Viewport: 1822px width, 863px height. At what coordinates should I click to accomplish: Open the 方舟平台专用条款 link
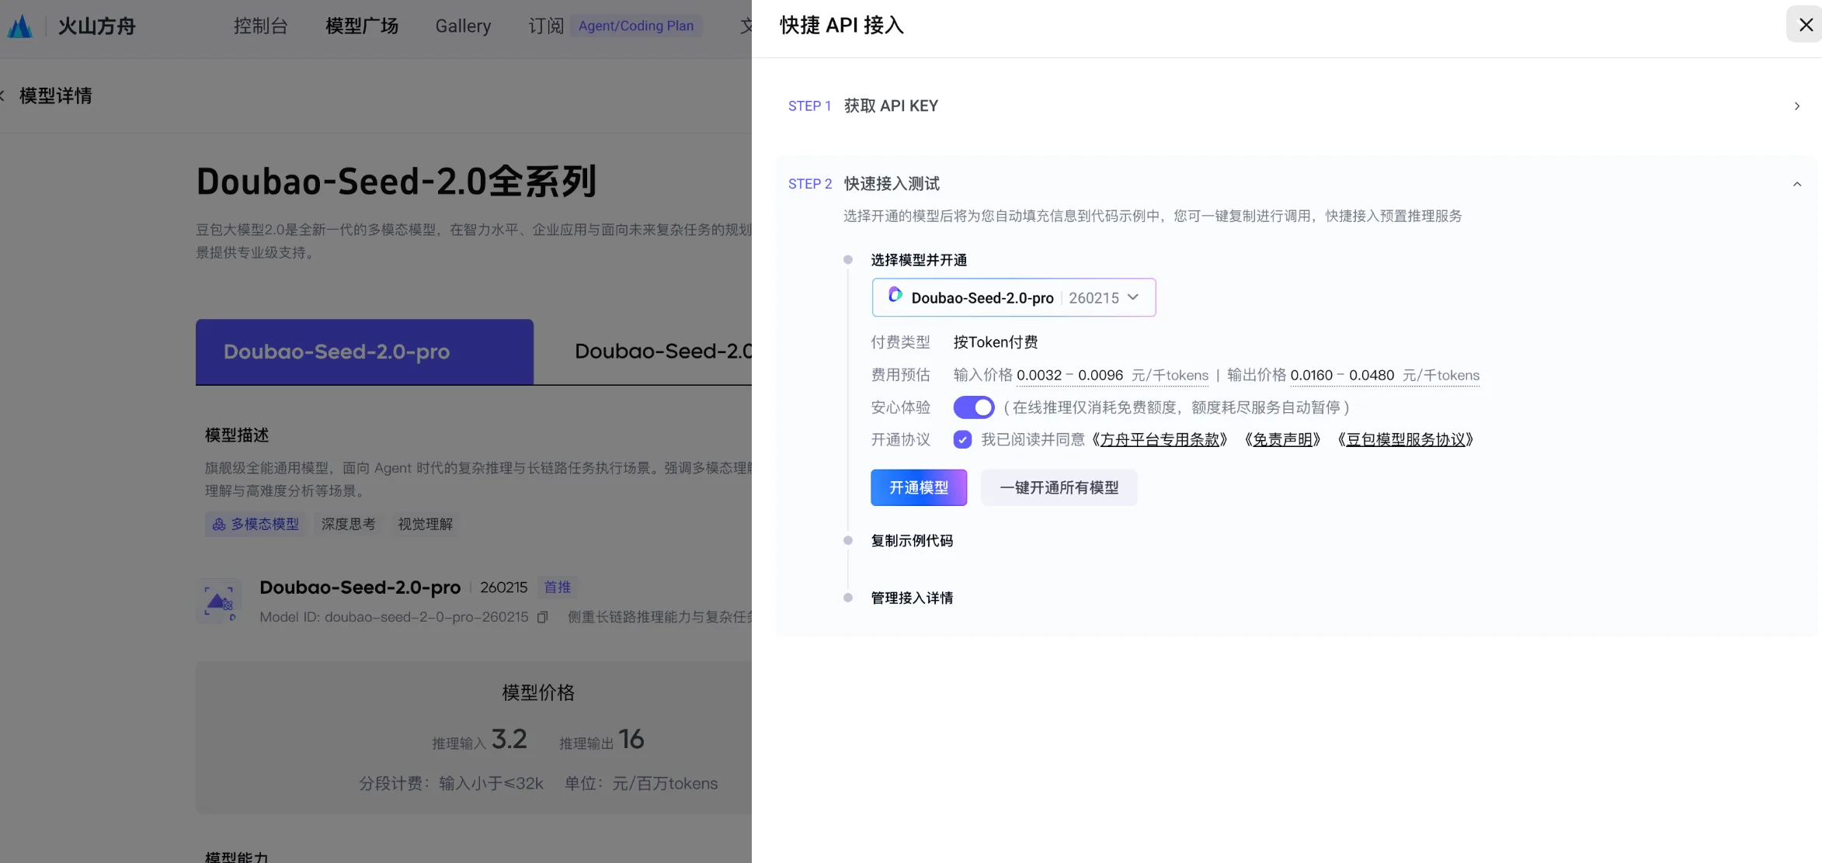[1160, 440]
